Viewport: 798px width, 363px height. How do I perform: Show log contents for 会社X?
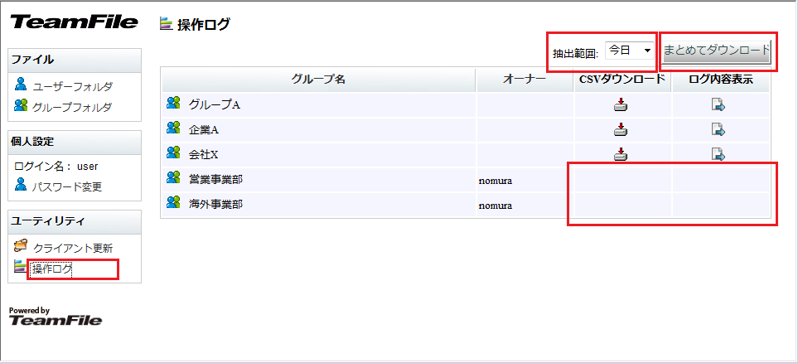tap(718, 153)
